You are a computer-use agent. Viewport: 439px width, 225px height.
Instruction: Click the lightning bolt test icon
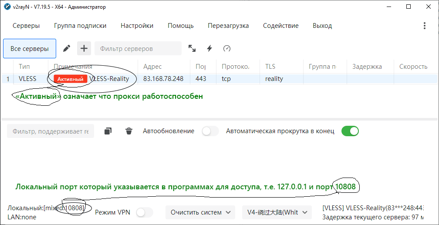(x=209, y=48)
